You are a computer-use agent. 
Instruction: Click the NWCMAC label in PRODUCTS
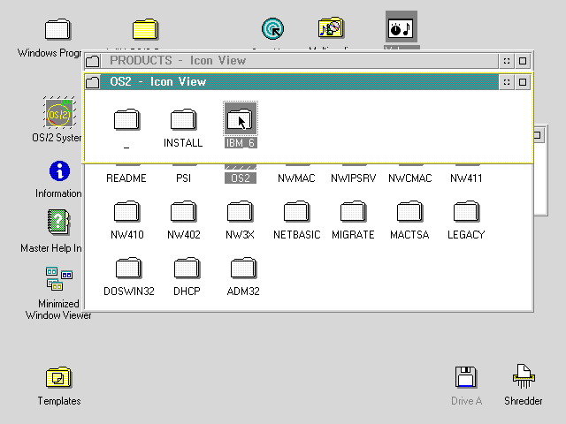(x=410, y=178)
